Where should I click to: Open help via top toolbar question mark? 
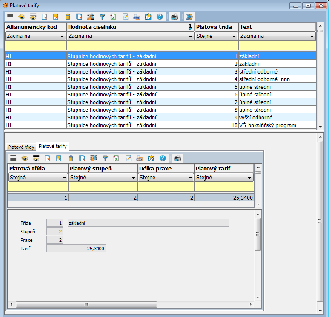(x=160, y=17)
